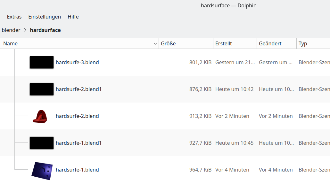Expand the breadcrumb chevron after blender

coord(25,30)
